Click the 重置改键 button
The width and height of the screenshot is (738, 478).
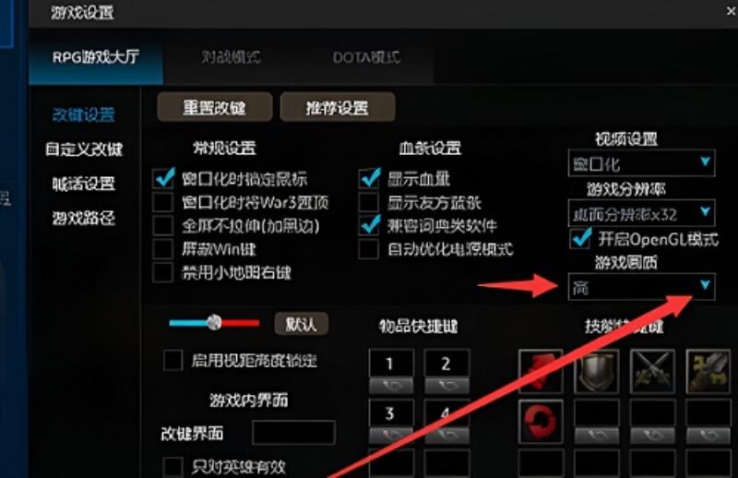click(x=215, y=107)
